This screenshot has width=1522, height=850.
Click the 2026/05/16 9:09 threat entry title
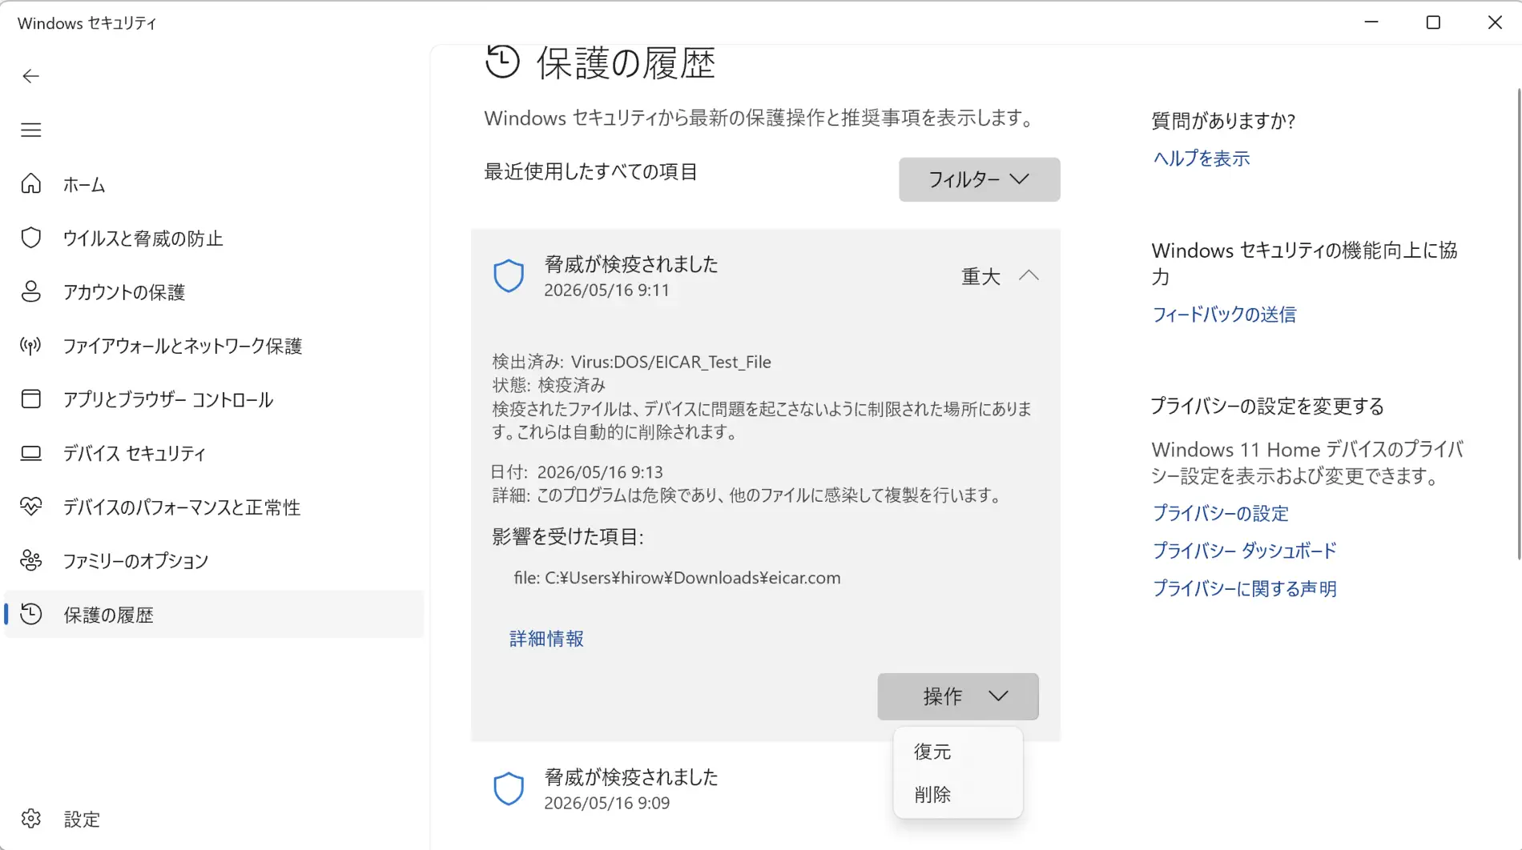coord(631,777)
